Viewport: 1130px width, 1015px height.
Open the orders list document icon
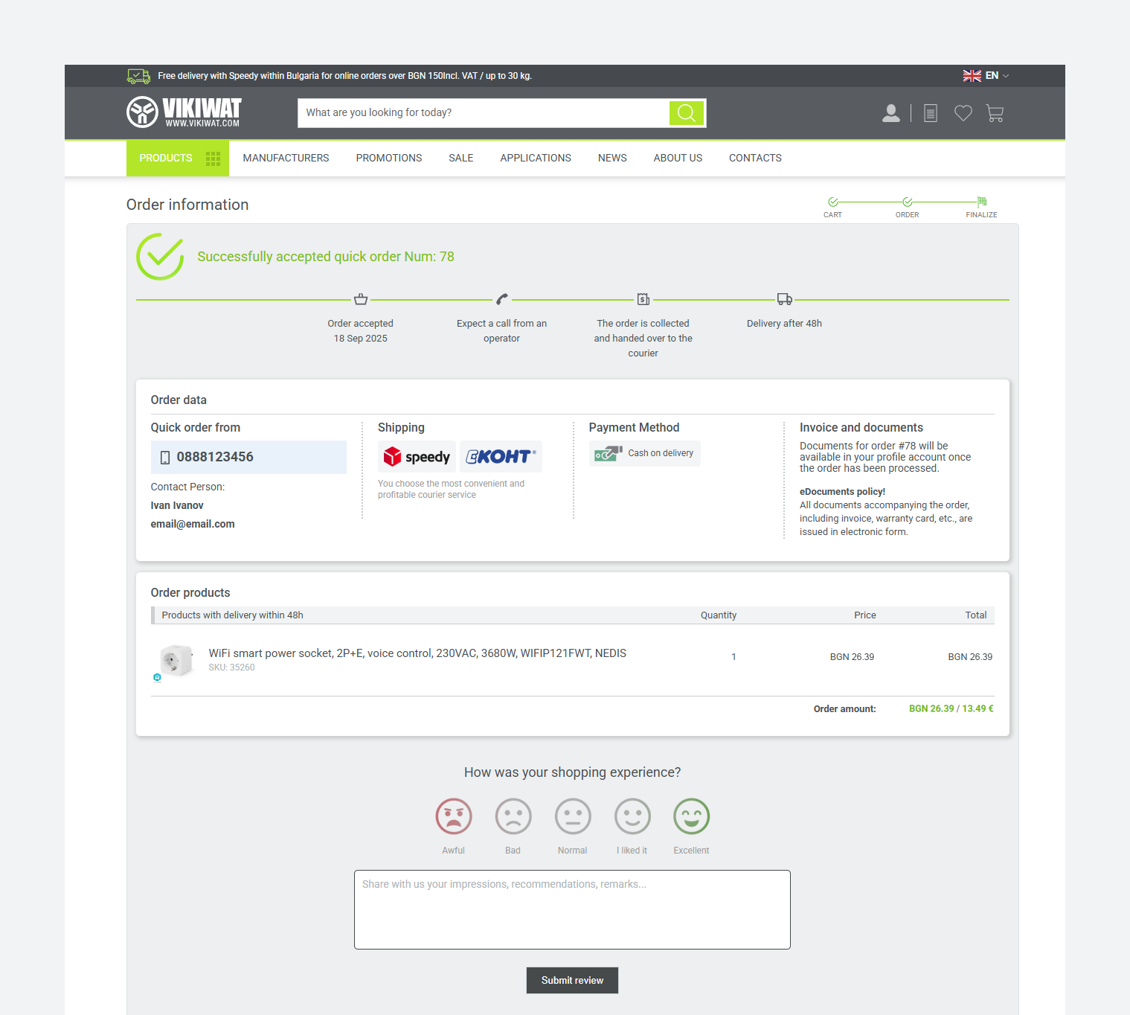[930, 113]
